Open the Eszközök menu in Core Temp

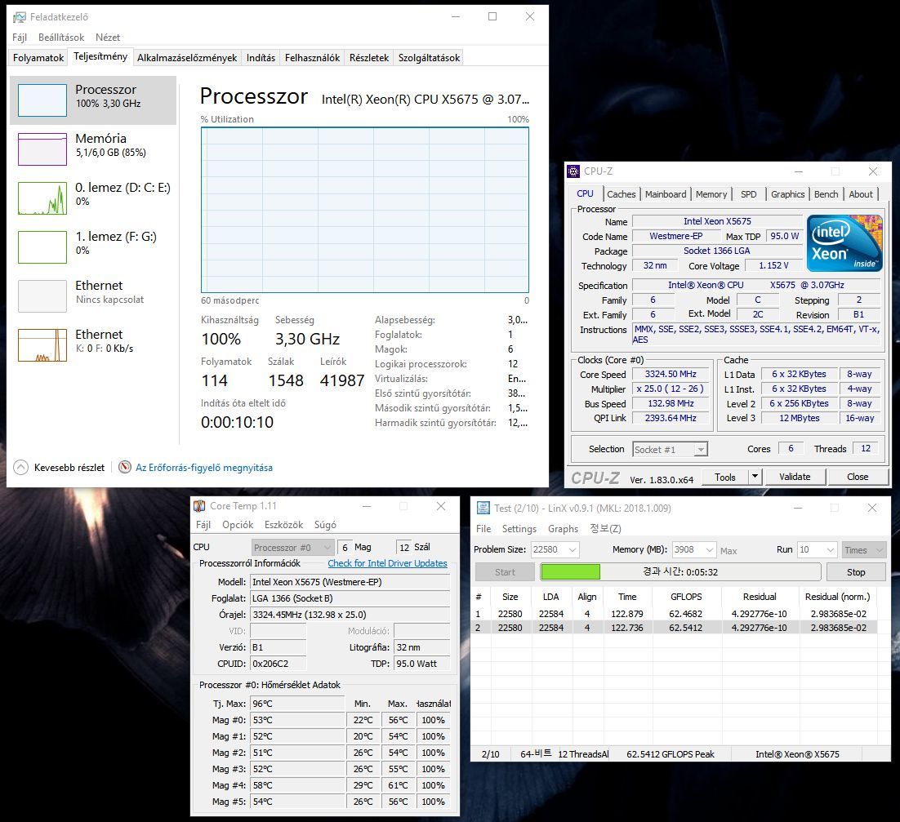click(x=283, y=525)
